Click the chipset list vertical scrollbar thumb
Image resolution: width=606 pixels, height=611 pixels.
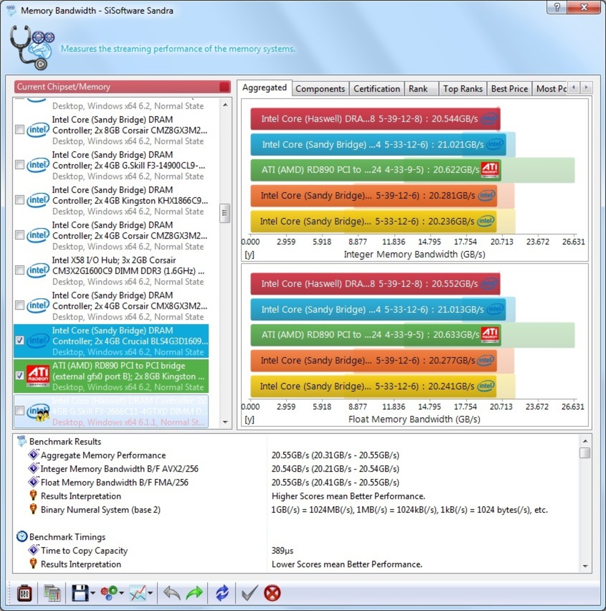pyautogui.click(x=225, y=213)
